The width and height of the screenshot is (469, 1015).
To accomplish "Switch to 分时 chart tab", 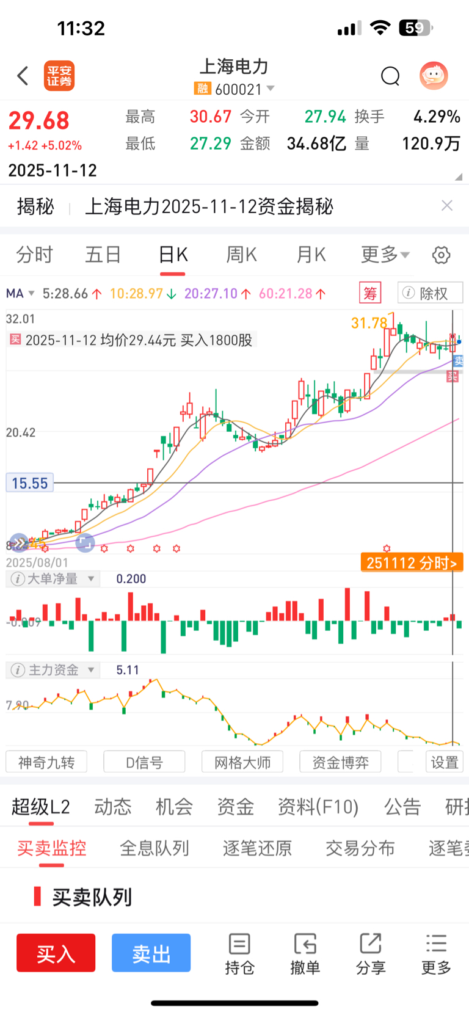I will click(x=35, y=254).
